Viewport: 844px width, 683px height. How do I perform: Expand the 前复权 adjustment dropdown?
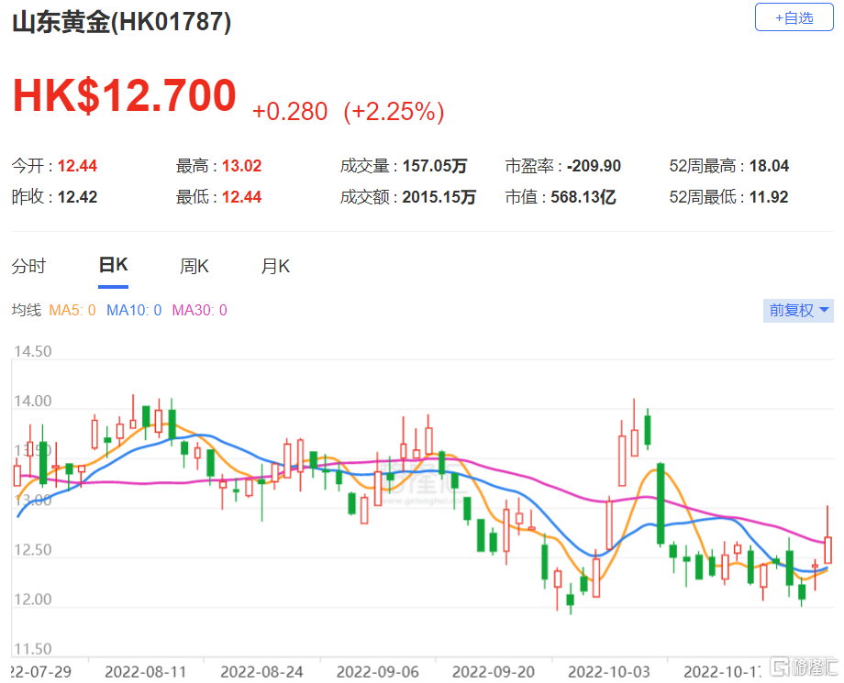coord(798,310)
